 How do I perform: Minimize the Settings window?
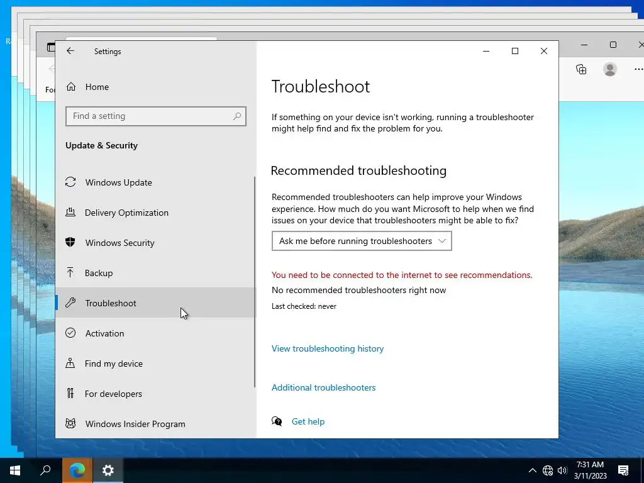pos(486,51)
